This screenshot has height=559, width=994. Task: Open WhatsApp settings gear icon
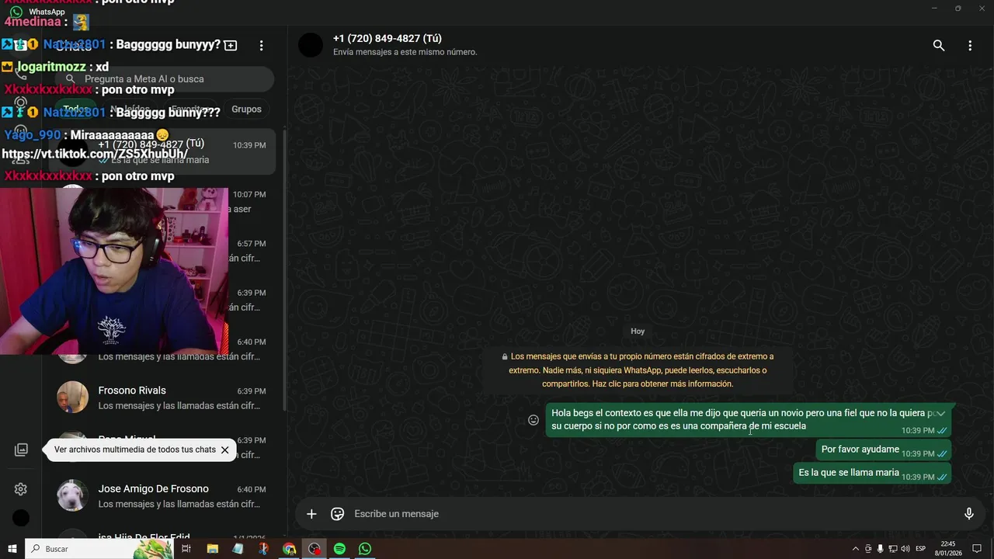21,489
